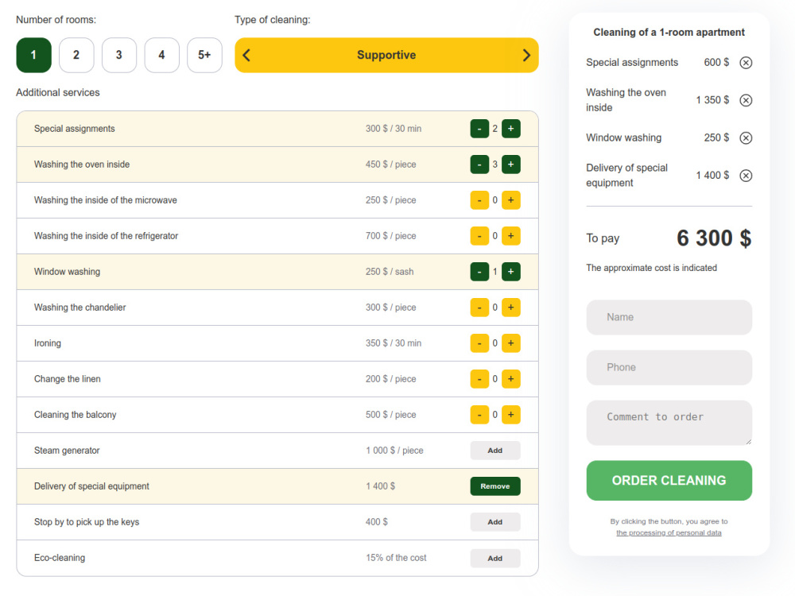Select 5+ rooms option
This screenshot has width=795, height=596.
click(x=204, y=55)
